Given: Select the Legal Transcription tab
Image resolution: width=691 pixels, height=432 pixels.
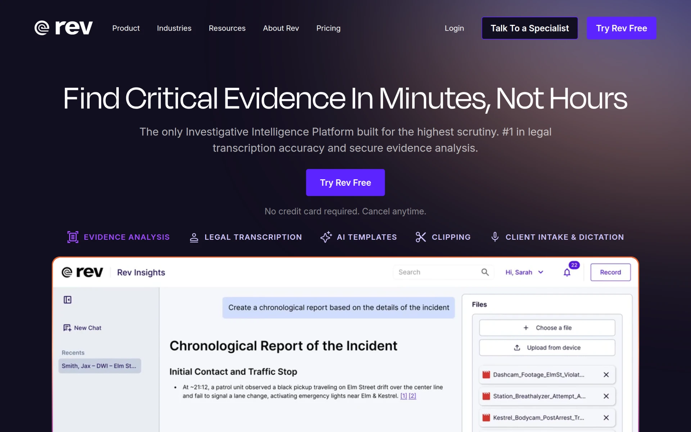Looking at the screenshot, I should click(x=245, y=237).
